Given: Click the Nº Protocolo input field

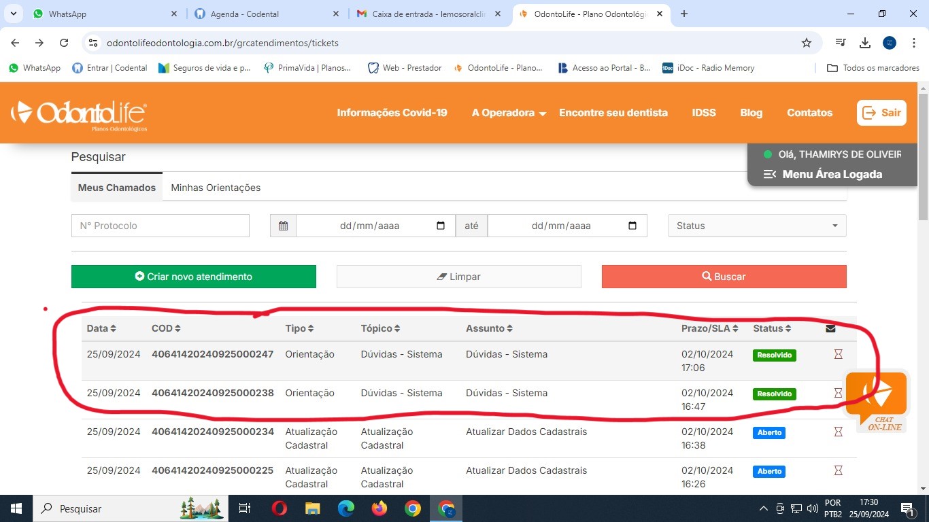Looking at the screenshot, I should [161, 226].
